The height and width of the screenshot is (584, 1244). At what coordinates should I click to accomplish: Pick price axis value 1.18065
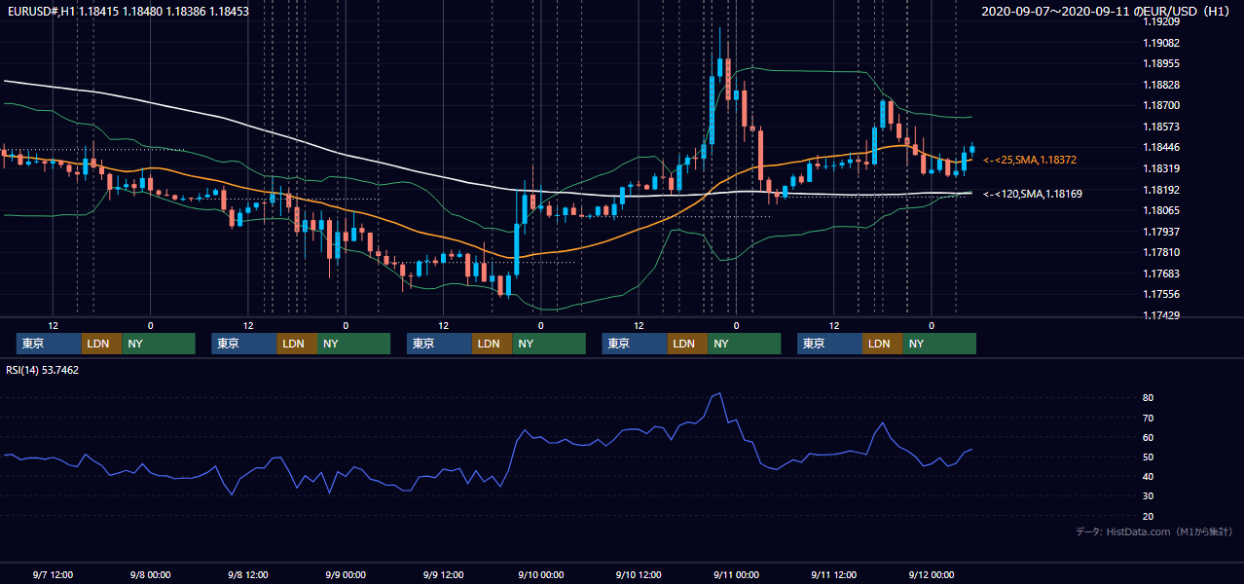pos(1160,210)
